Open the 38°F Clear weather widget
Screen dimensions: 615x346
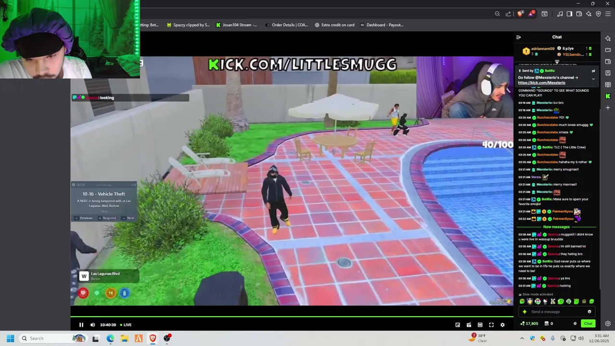coord(479,338)
